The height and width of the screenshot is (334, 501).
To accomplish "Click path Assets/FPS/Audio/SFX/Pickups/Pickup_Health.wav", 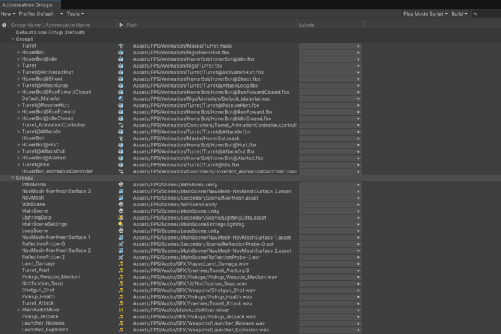I will point(192,297).
